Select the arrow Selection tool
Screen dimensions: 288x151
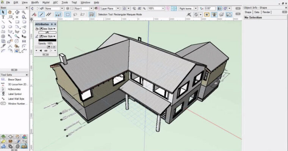3,12
